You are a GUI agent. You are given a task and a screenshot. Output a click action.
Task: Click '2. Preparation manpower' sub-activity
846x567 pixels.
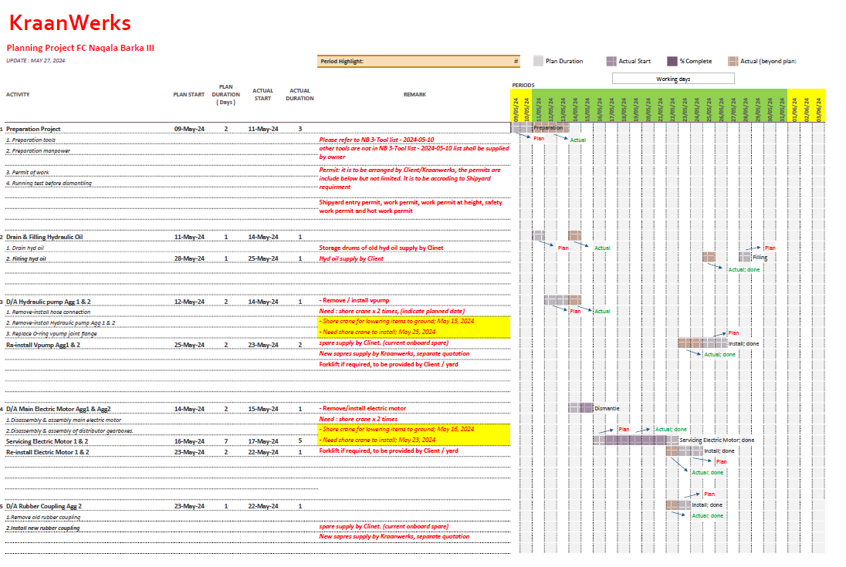point(38,151)
